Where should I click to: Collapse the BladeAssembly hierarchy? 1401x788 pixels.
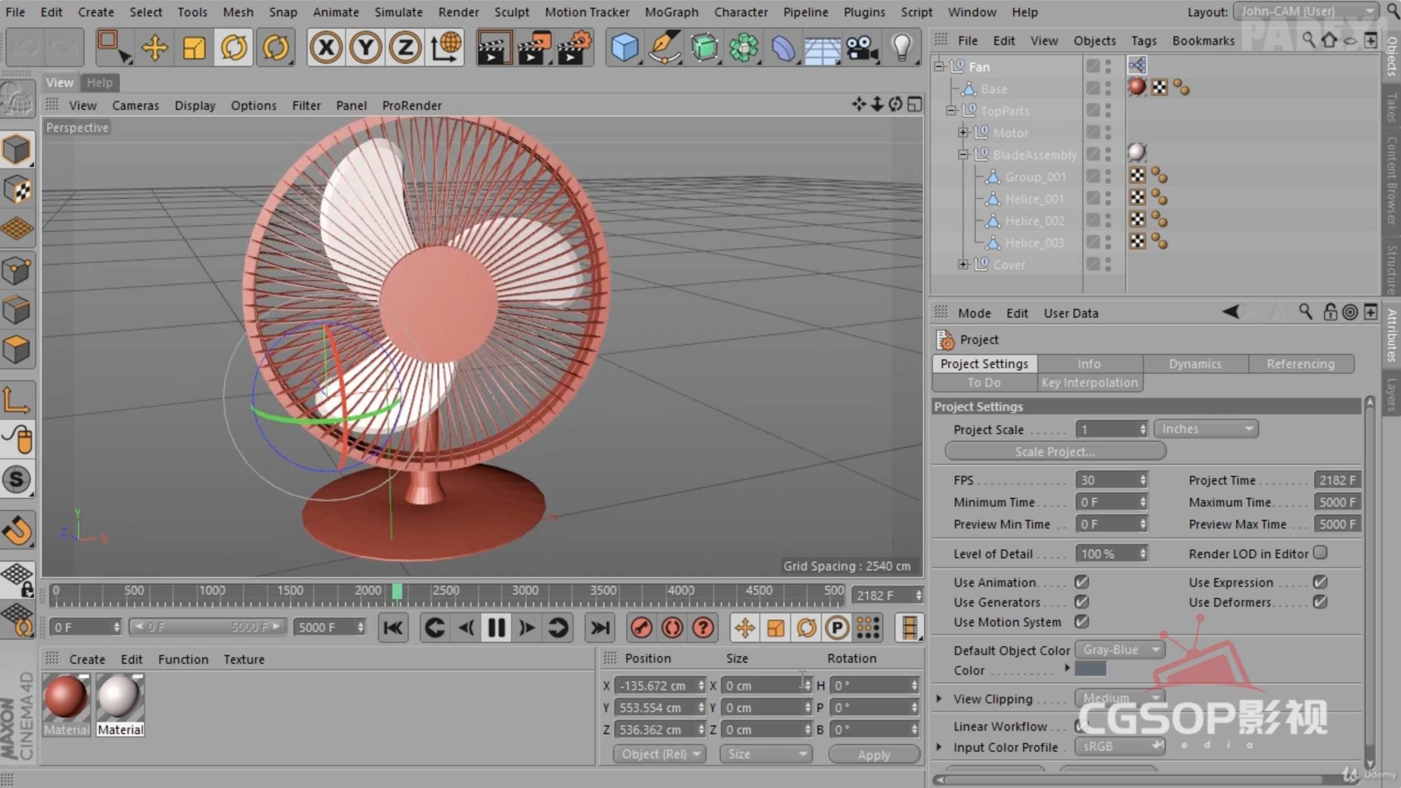coord(963,154)
